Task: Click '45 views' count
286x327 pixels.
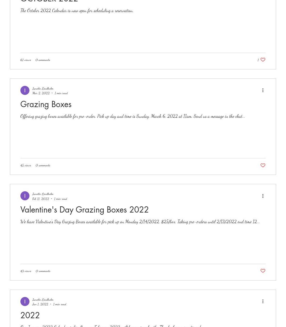Action: 26,165
